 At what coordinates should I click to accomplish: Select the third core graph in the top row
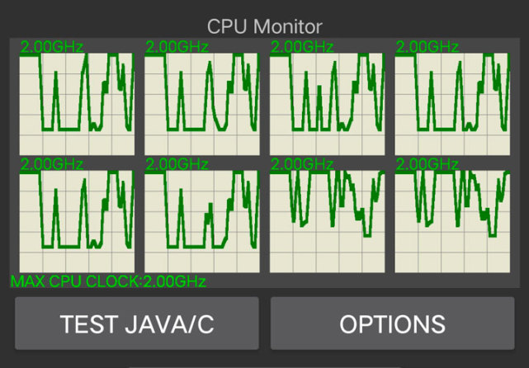pyautogui.click(x=328, y=102)
